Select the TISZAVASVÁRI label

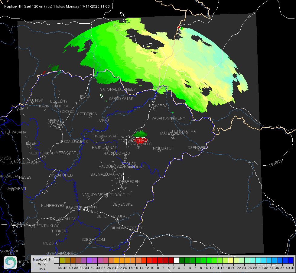[x=106, y=136]
